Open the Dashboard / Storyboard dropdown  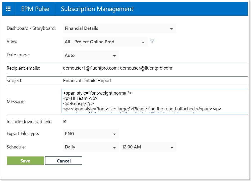[119, 28]
